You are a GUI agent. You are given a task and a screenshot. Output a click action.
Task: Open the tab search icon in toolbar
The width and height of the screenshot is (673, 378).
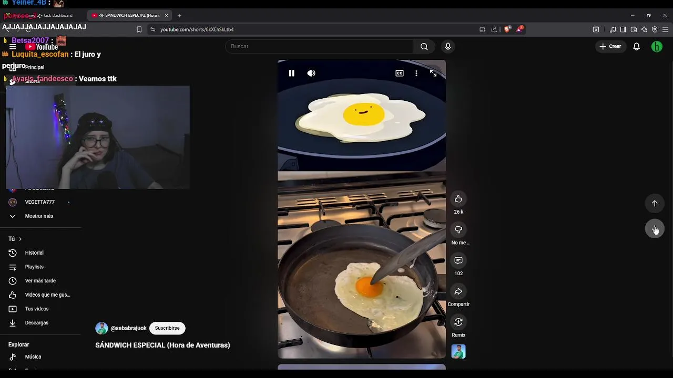click(596, 29)
